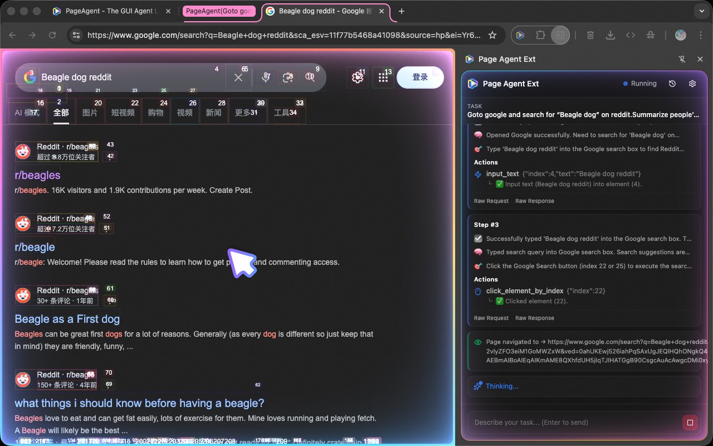Toggle the side panel icon in the toolbar
The height and width of the screenshot is (446, 713).
click(560, 35)
